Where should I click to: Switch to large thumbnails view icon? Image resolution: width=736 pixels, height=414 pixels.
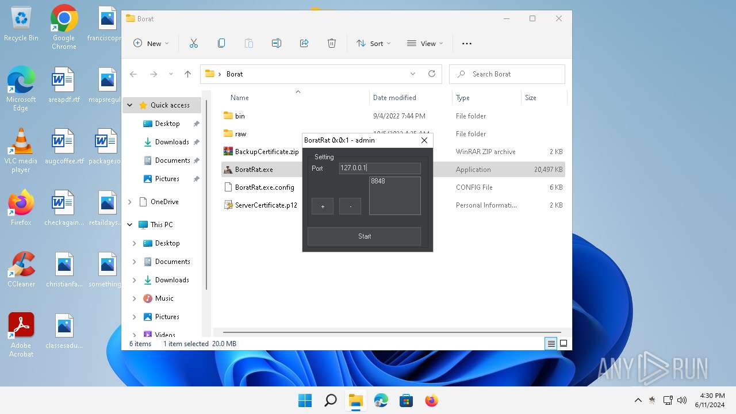[563, 343]
